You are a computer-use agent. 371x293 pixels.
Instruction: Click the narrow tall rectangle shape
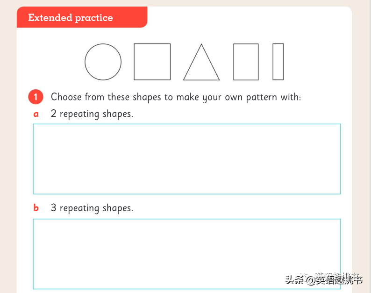[x=278, y=62]
